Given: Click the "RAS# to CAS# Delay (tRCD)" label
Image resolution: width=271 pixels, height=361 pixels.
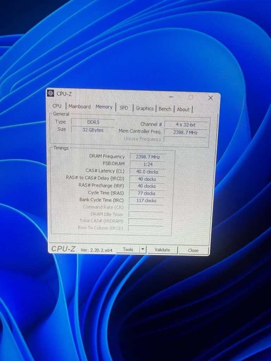Looking at the screenshot, I should pyautogui.click(x=95, y=178).
